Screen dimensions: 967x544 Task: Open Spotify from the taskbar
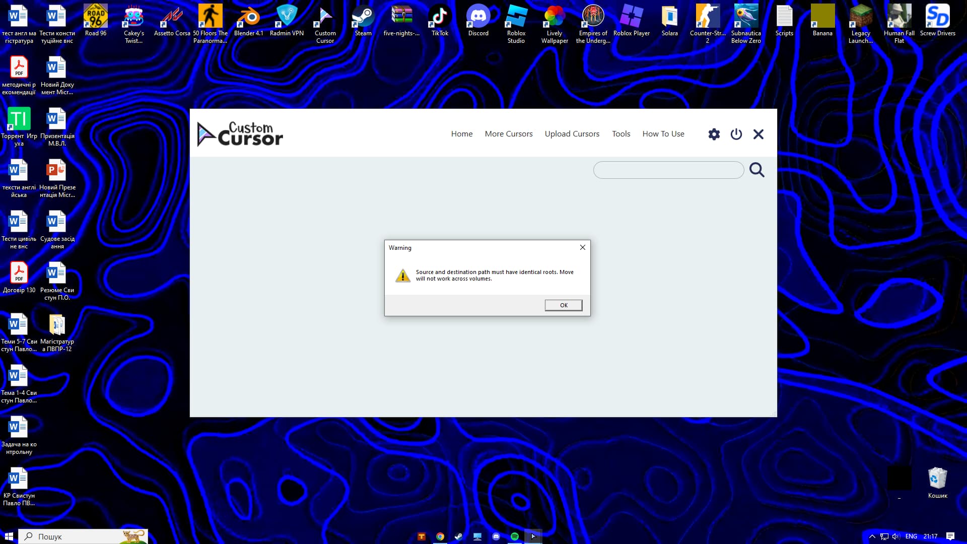(514, 536)
